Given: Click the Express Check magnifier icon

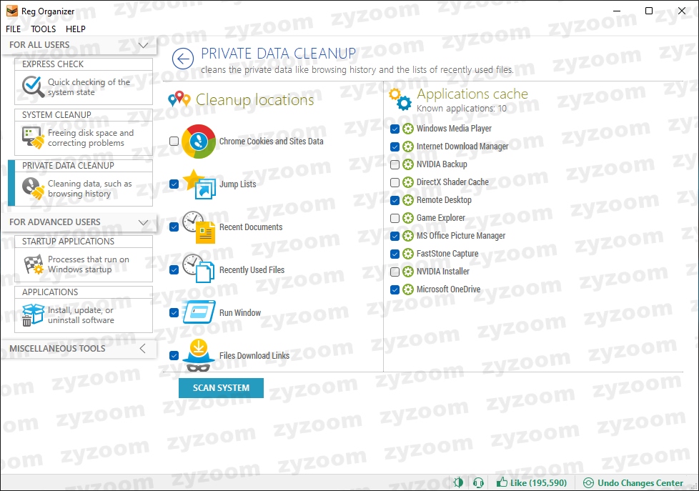Looking at the screenshot, I should tap(34, 86).
